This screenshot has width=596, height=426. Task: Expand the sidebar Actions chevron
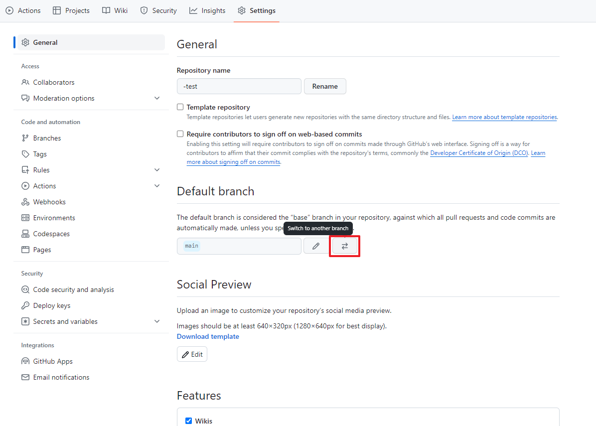click(x=157, y=186)
